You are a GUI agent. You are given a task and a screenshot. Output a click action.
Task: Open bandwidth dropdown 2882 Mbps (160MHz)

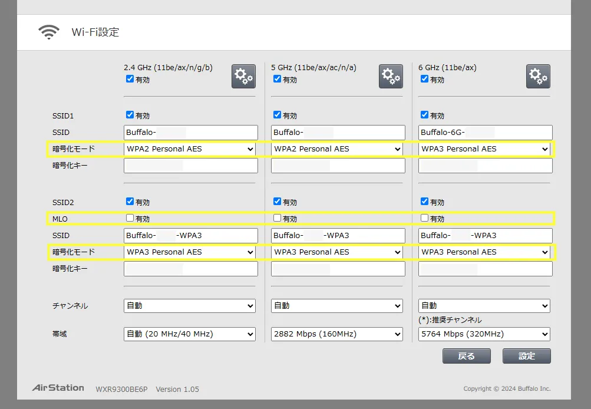337,334
